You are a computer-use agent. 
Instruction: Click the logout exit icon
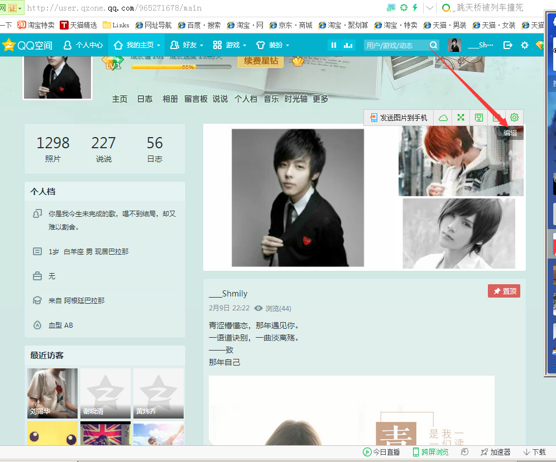[x=507, y=45]
